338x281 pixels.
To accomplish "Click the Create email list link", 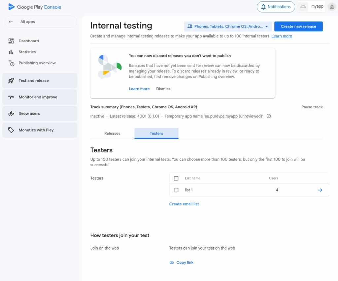I will pos(184,204).
